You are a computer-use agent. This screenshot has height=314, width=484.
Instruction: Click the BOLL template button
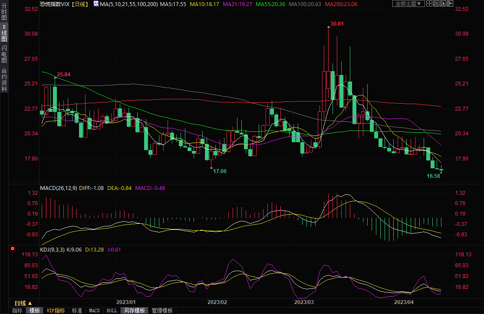coord(112,311)
